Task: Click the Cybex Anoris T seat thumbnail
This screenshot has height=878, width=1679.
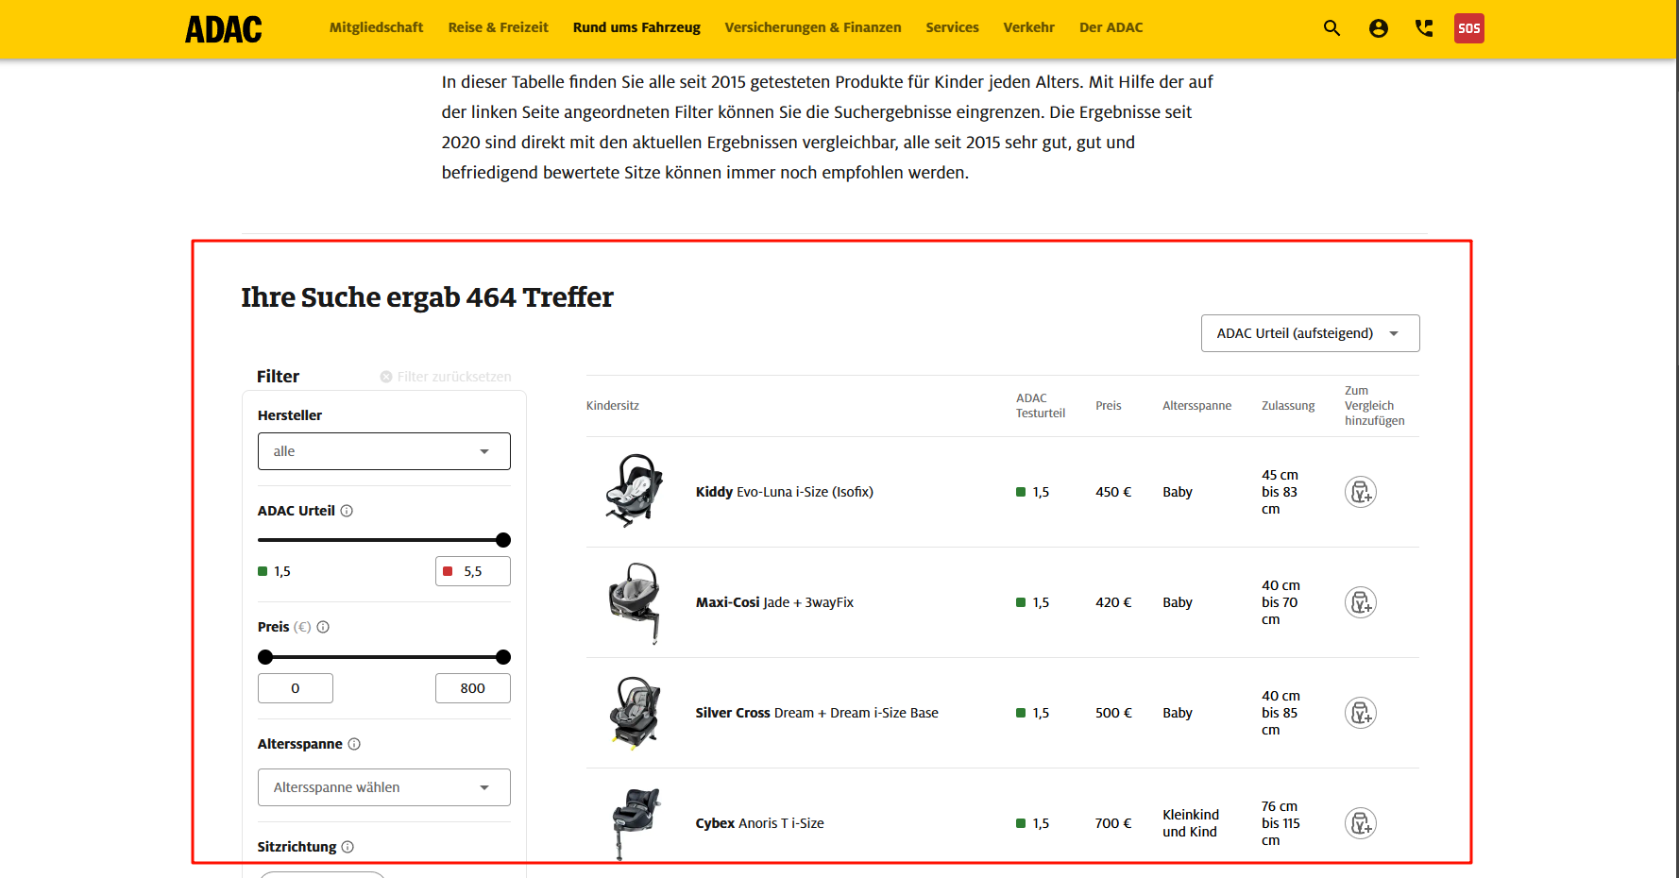Action: pyautogui.click(x=636, y=823)
